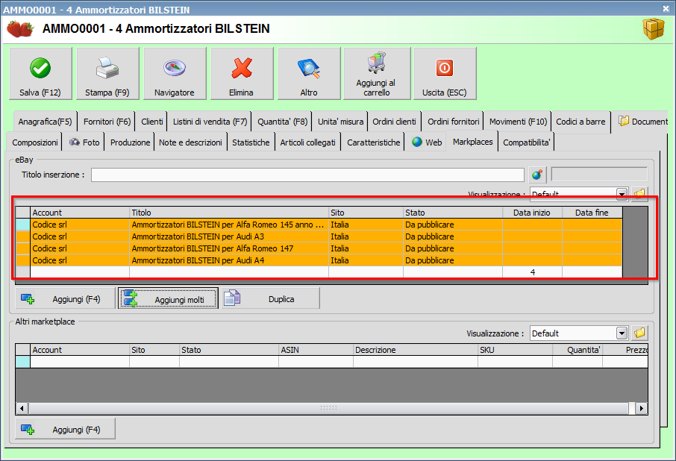Open the Composizioni tab
The height and width of the screenshot is (461, 676).
(x=35, y=142)
